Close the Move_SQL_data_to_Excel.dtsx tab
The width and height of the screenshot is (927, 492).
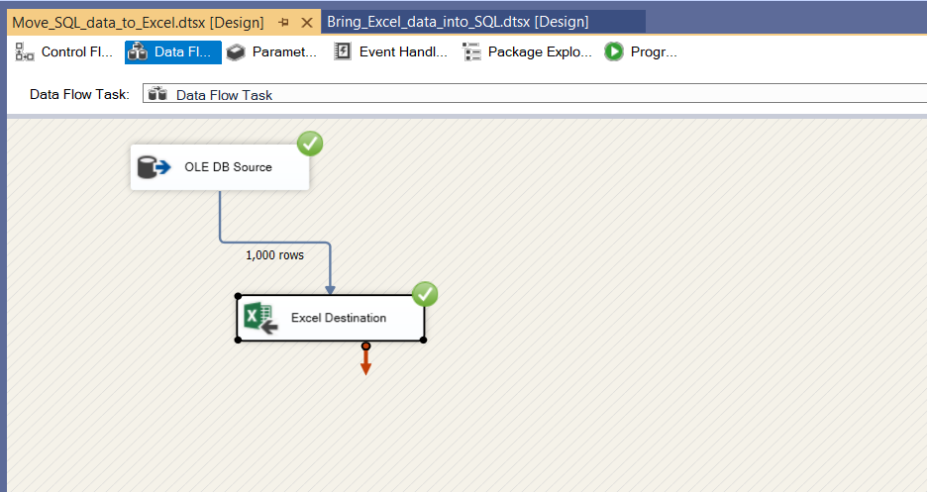[306, 22]
